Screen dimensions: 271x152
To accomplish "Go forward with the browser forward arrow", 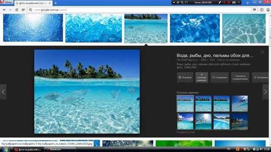I will point(10,10).
